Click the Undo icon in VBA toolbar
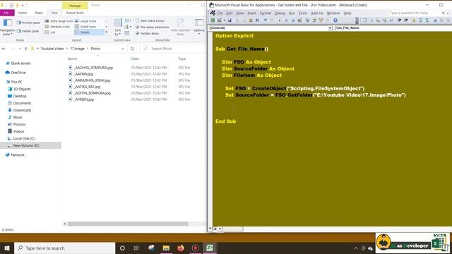This screenshot has height=254, width=452. tap(266, 20)
